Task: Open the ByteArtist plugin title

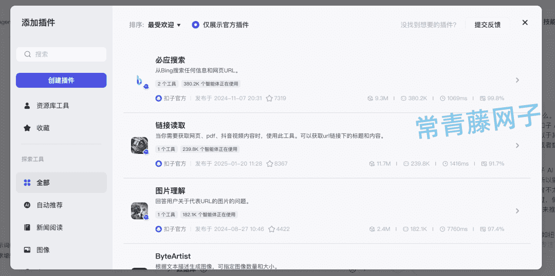Action: click(173, 256)
